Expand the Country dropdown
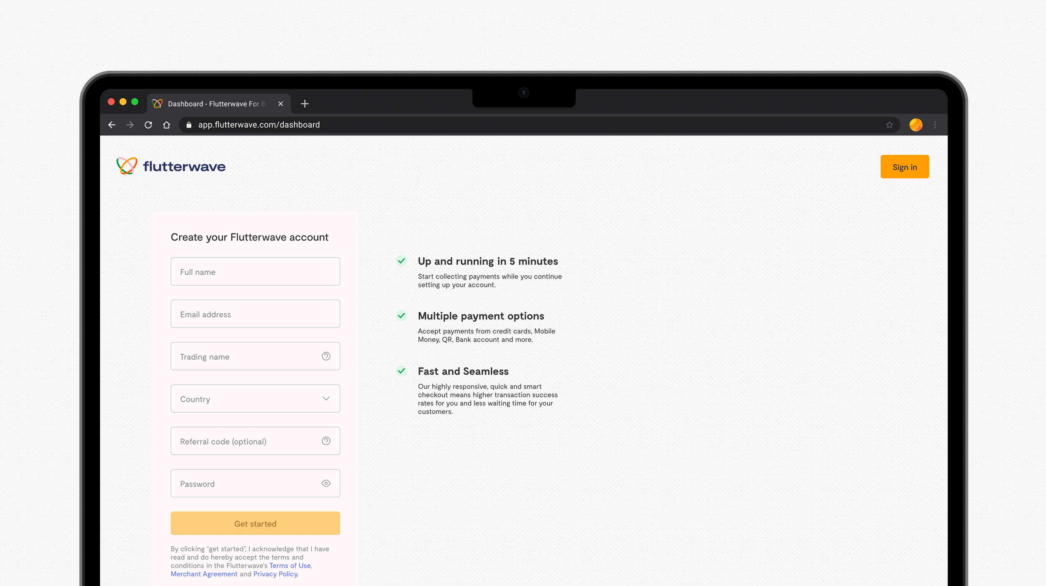This screenshot has width=1046, height=586. [255, 399]
